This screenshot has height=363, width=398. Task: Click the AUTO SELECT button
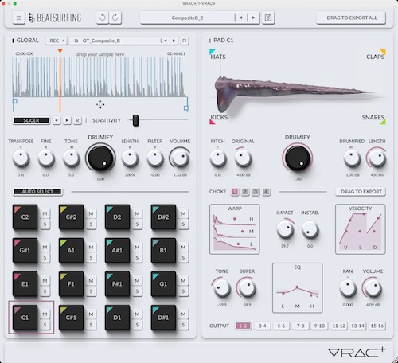(x=37, y=192)
